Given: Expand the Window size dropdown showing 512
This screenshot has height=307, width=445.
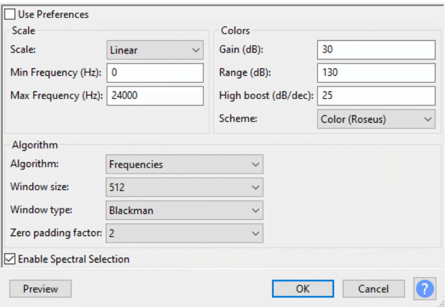Looking at the screenshot, I should 185,187.
